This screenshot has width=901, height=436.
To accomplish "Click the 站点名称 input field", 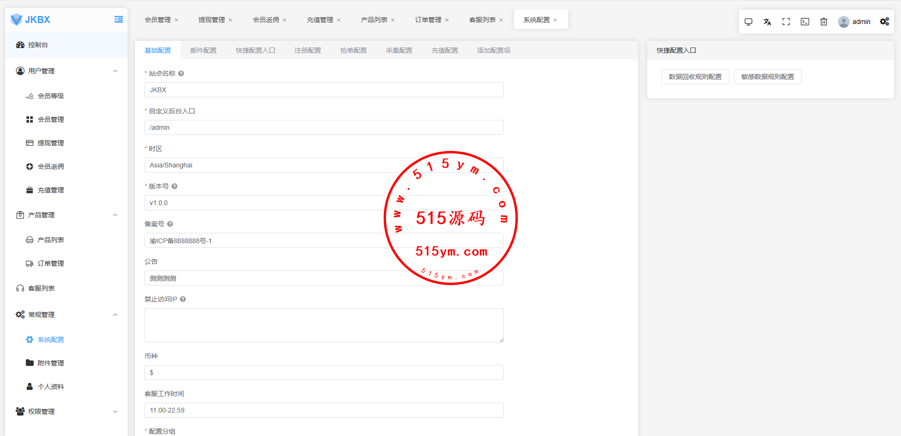I will (x=324, y=90).
